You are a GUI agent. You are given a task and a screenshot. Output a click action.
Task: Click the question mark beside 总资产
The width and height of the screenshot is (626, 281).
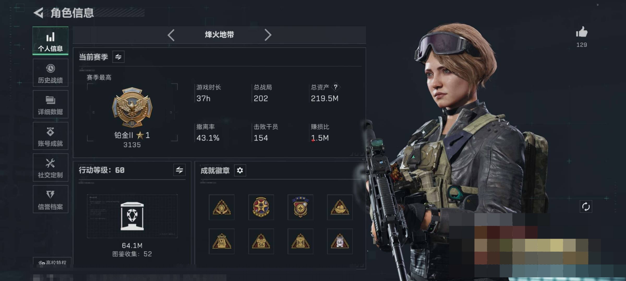coord(336,87)
